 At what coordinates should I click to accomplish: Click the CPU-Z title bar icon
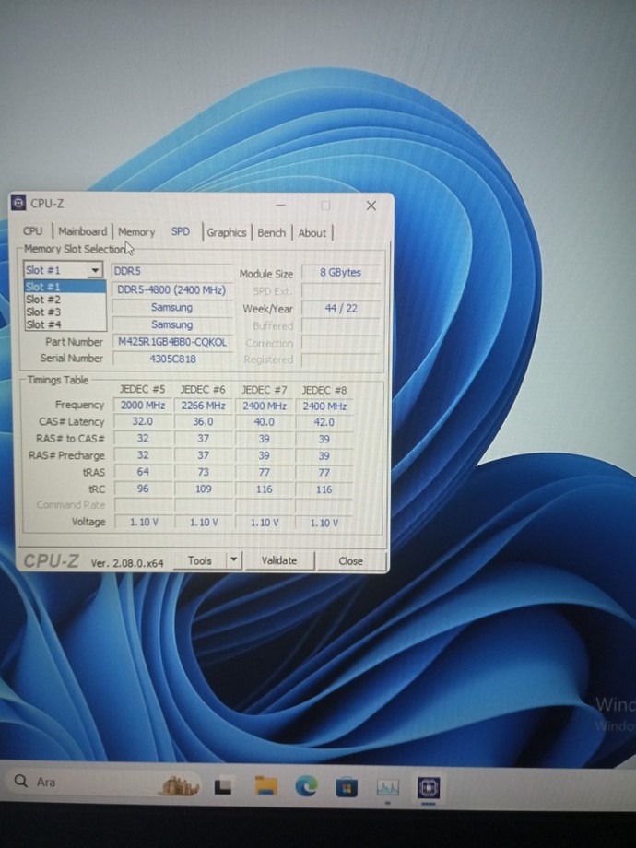pos(18,203)
